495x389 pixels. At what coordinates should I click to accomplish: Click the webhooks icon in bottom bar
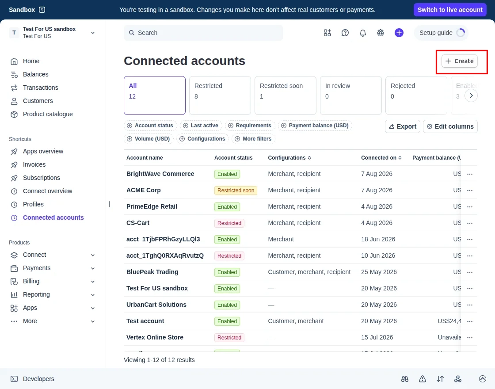(458, 379)
